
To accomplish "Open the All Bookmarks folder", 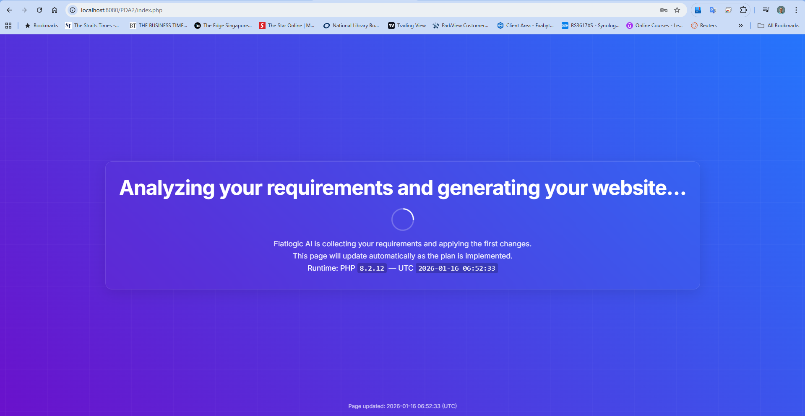I will point(779,26).
